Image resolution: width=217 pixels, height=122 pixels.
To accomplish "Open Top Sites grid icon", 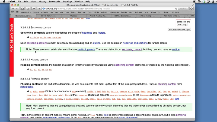I will click(x=17, y=12).
